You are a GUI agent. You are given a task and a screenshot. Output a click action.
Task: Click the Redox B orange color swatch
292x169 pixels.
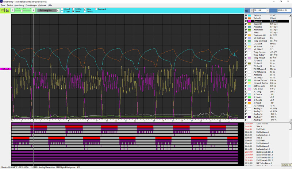click(x=249, y=19)
